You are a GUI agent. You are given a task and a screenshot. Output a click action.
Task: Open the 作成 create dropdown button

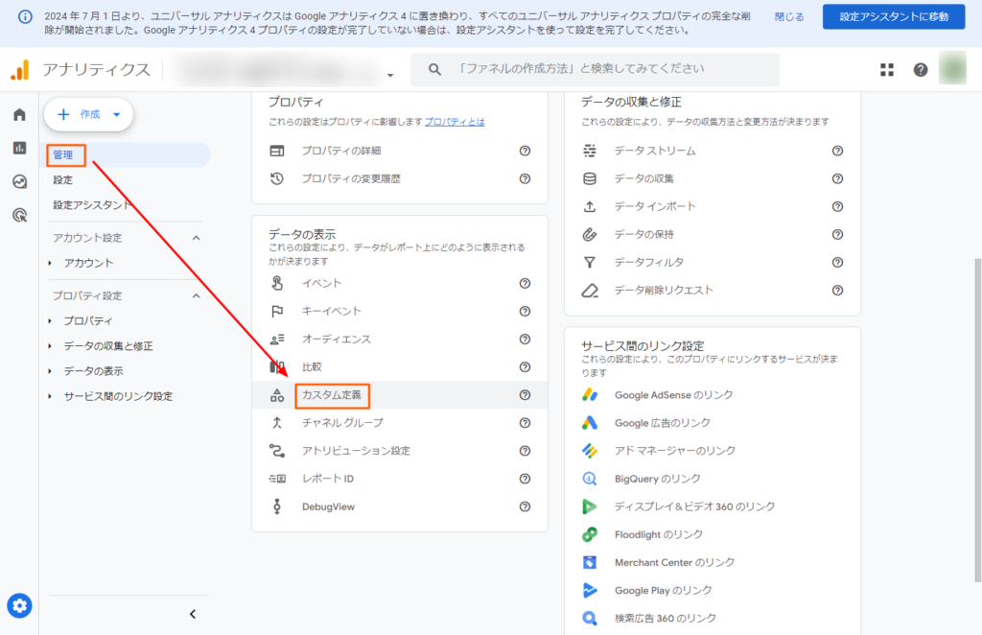click(88, 114)
